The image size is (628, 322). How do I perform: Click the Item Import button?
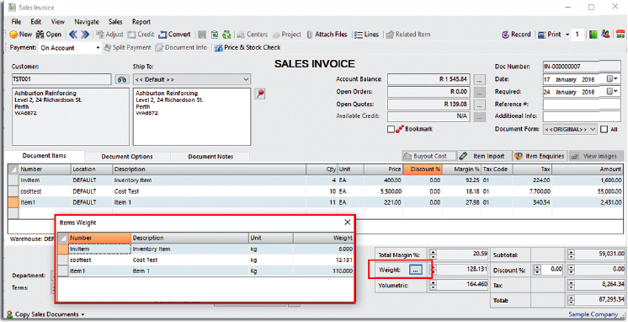tap(484, 156)
